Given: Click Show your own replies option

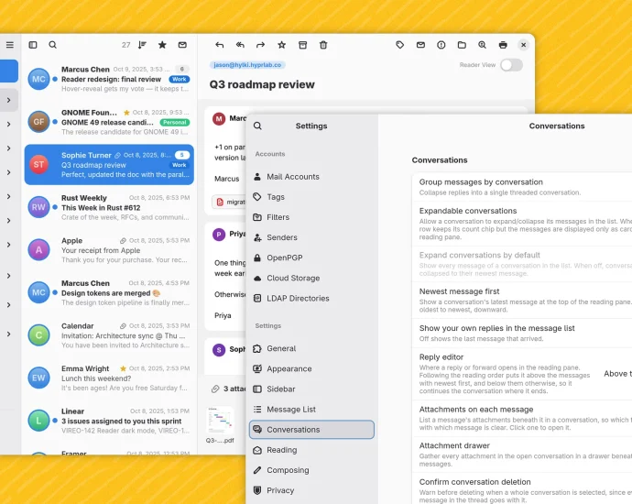Looking at the screenshot, I should tap(522, 333).
